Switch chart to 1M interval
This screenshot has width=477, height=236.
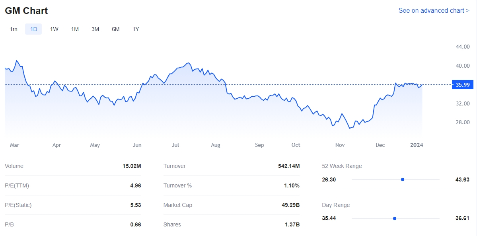tap(75, 29)
